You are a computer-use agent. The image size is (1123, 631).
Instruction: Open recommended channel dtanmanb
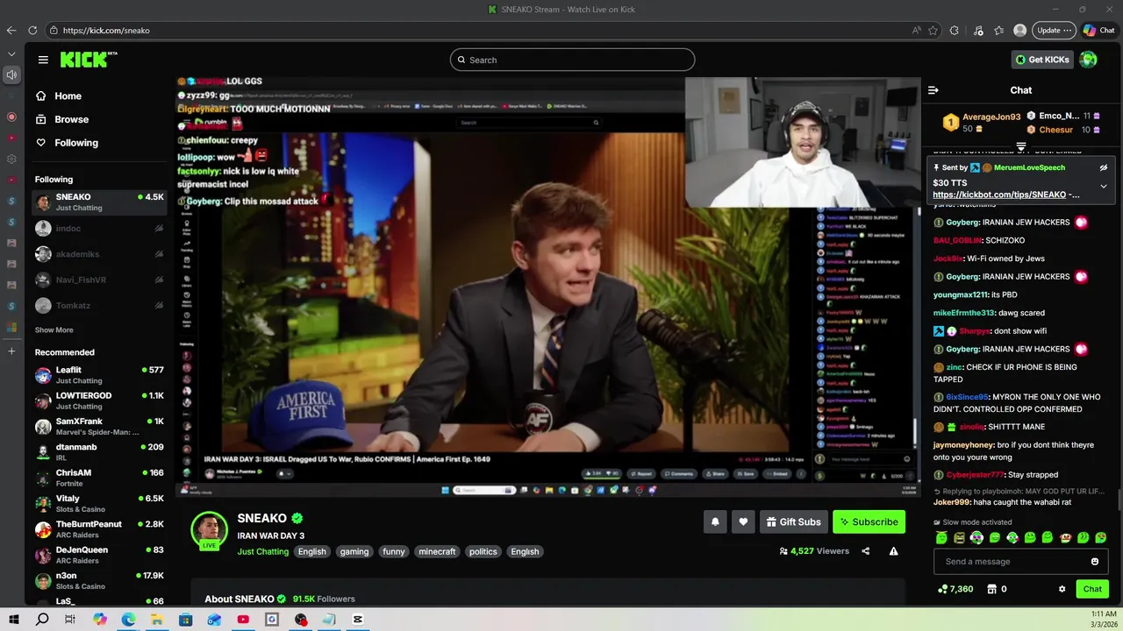99,452
